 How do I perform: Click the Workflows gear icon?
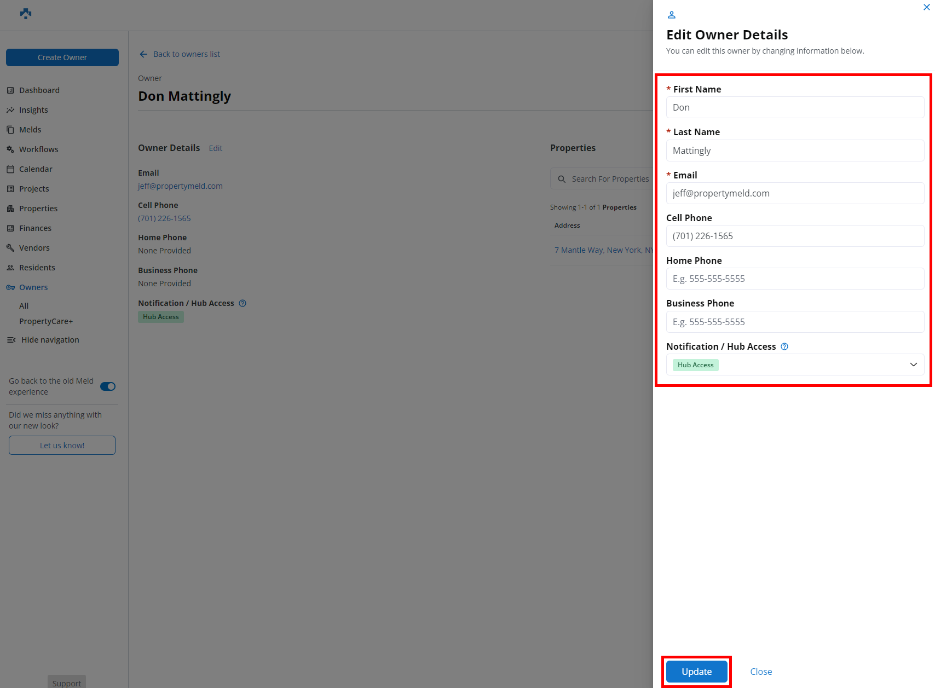pos(10,149)
